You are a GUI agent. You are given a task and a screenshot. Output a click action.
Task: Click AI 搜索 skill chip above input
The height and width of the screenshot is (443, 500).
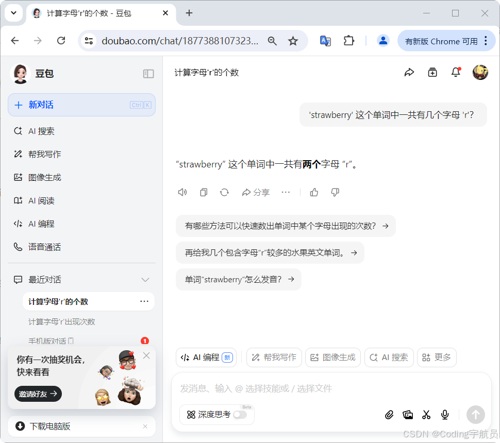(389, 357)
